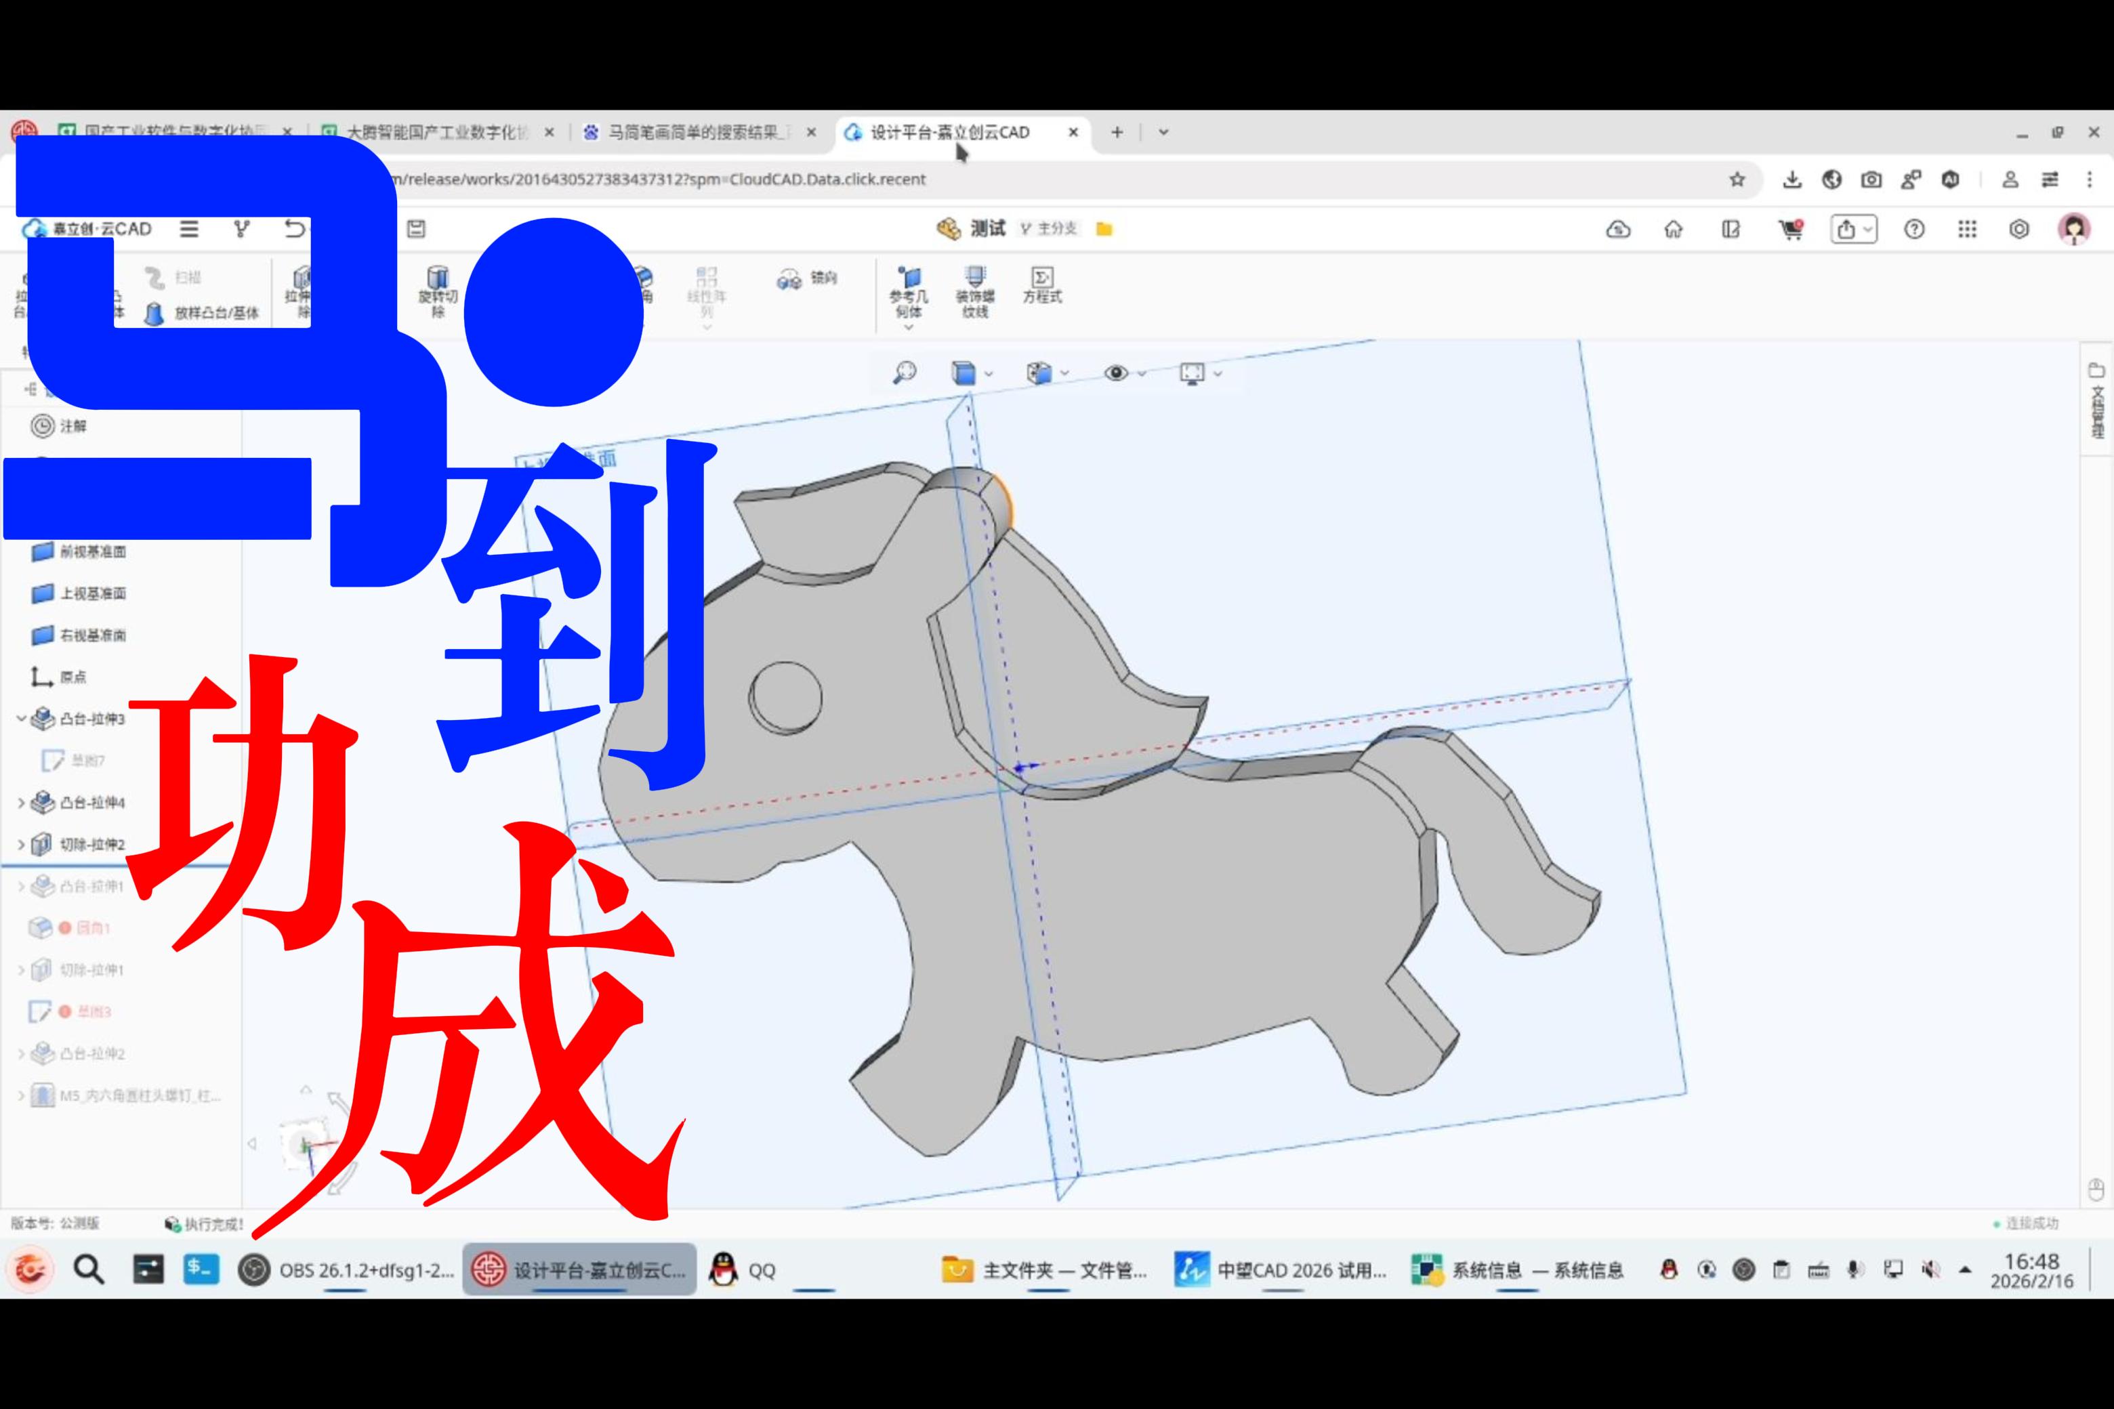Open the taskbar search magnifier
This screenshot has height=1409, width=2114.
[88, 1269]
